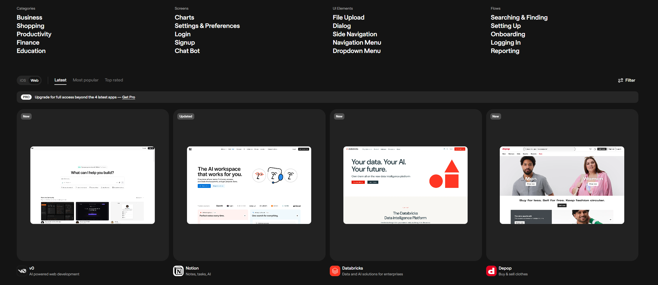Select the Latest tab
658x285 pixels.
tap(60, 80)
